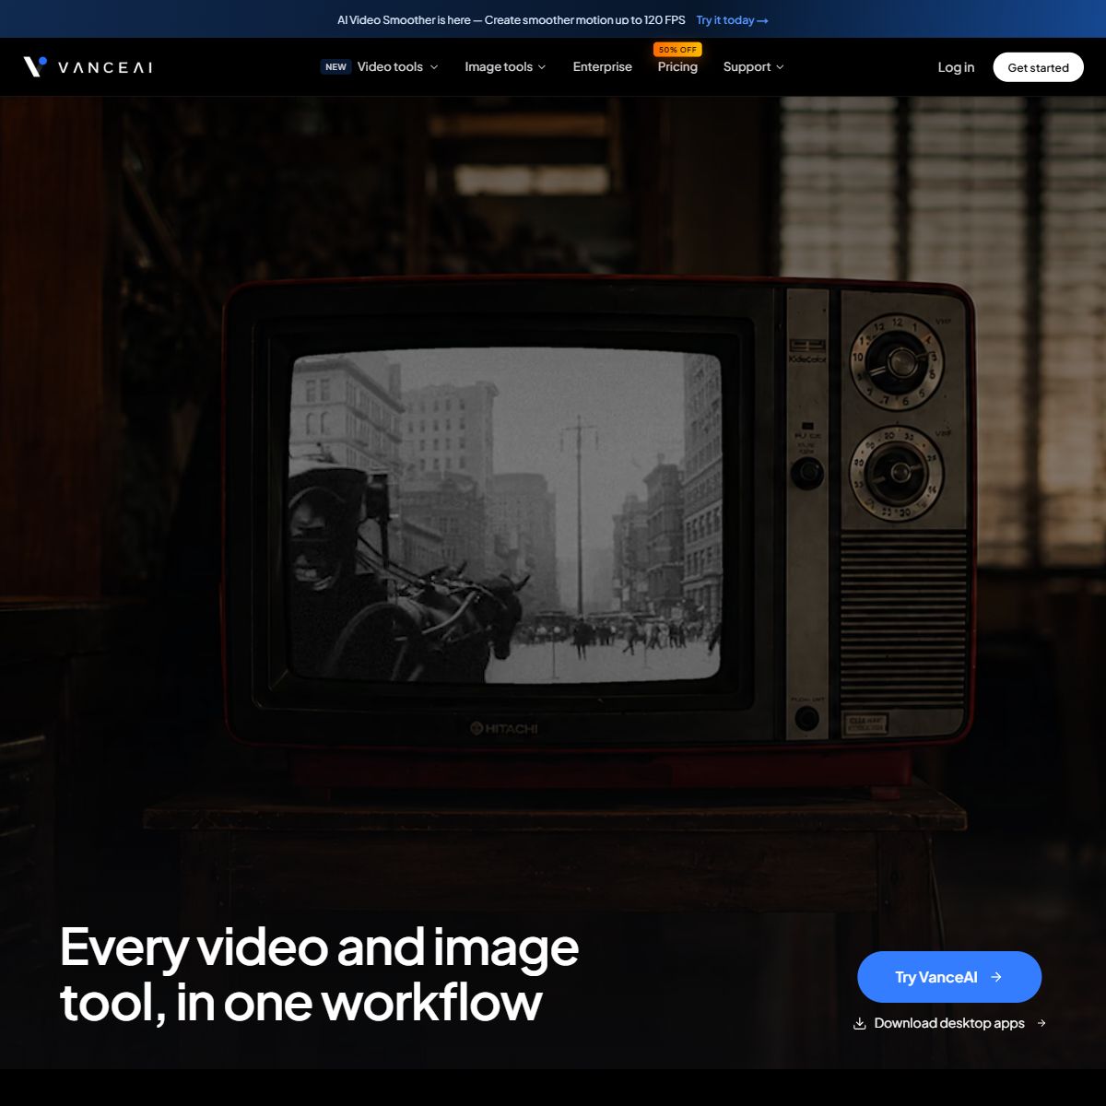Click the Get started button

pyautogui.click(x=1038, y=67)
